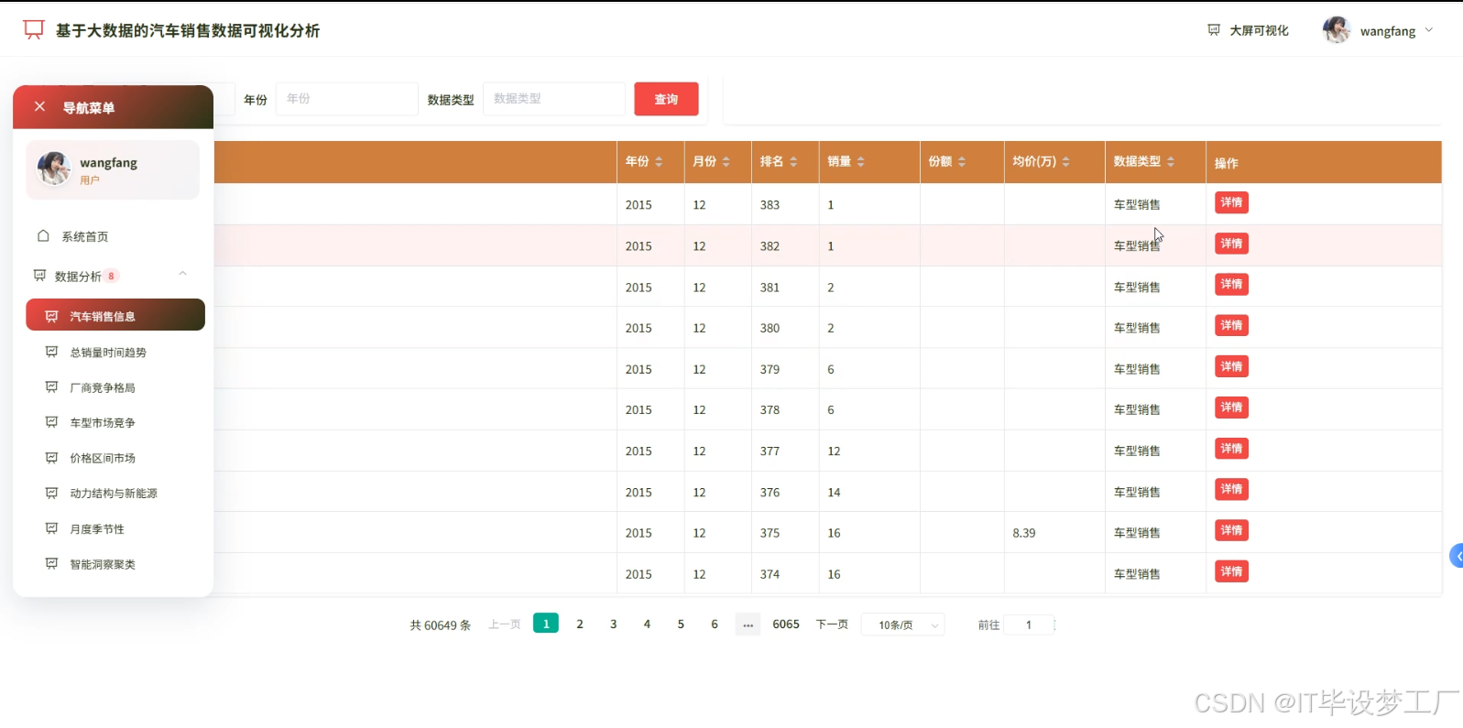Click the 车型市场竞争 item icon

pos(51,422)
